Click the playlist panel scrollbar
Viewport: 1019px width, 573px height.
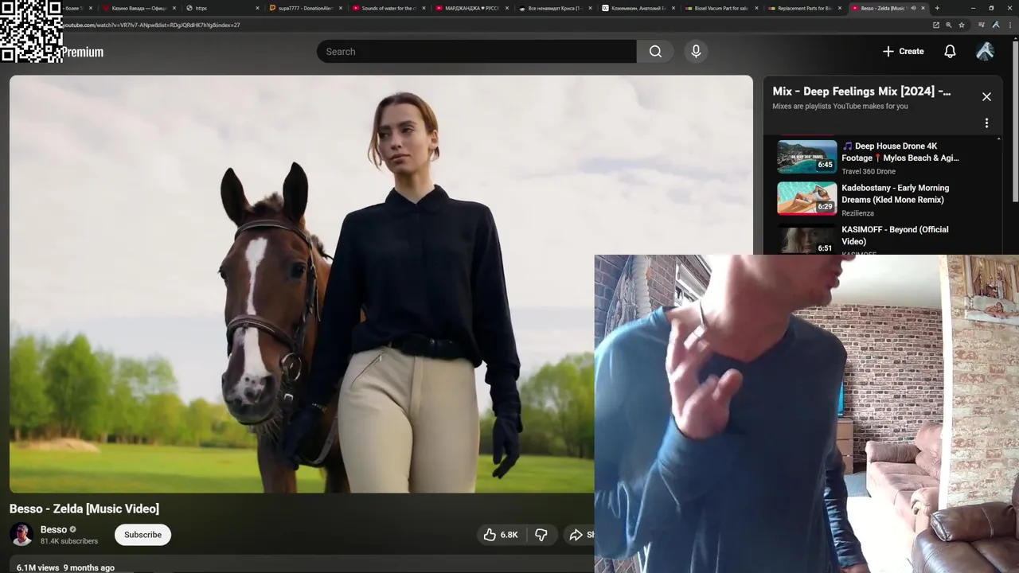999,195
